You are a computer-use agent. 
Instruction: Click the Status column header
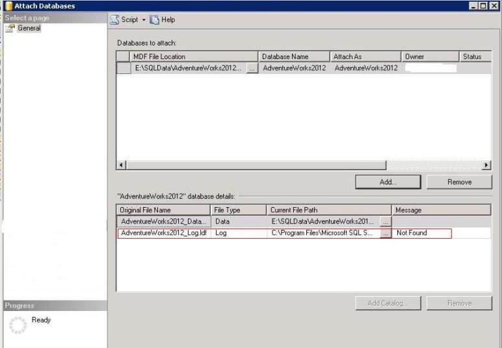[x=475, y=56]
